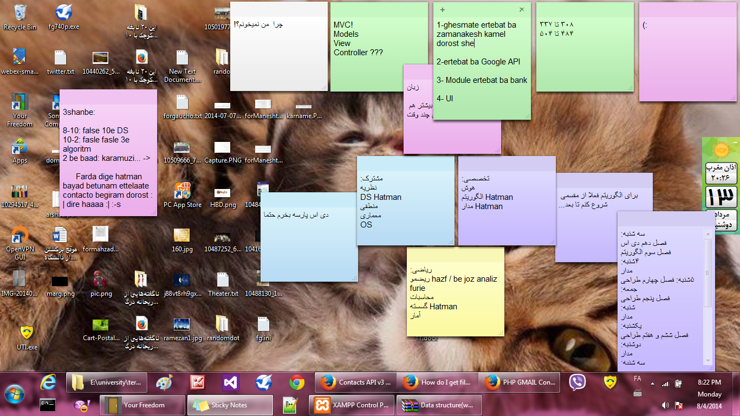Show hidden system tray icons

[x=651, y=383]
